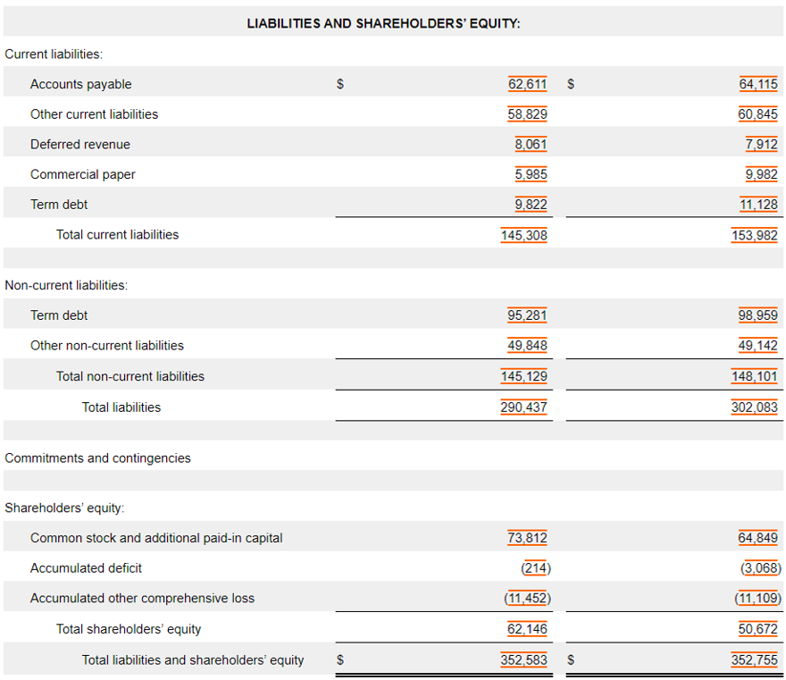Select Total shareholders' equity value 62,146
The height and width of the screenshot is (680, 786).
(x=527, y=629)
